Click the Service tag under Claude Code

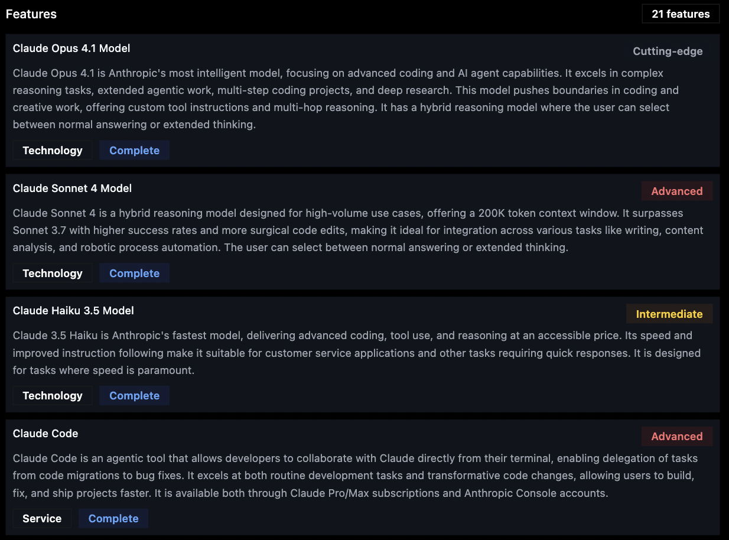(42, 519)
